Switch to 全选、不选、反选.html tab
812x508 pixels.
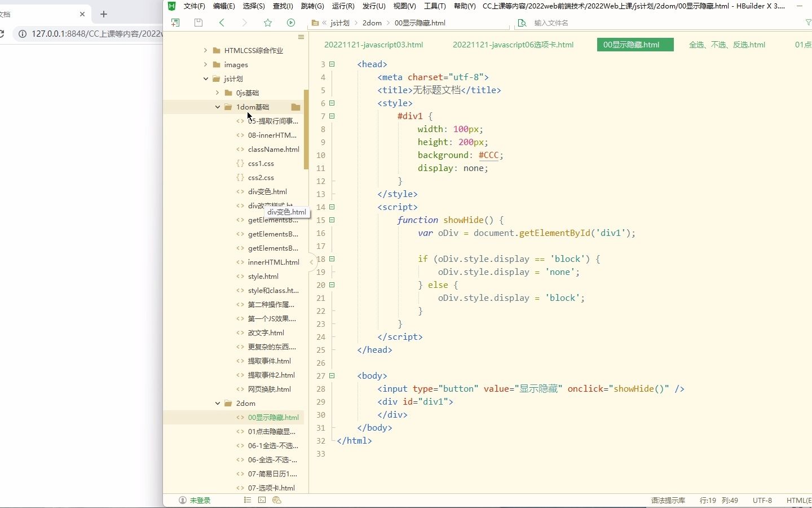(727, 45)
